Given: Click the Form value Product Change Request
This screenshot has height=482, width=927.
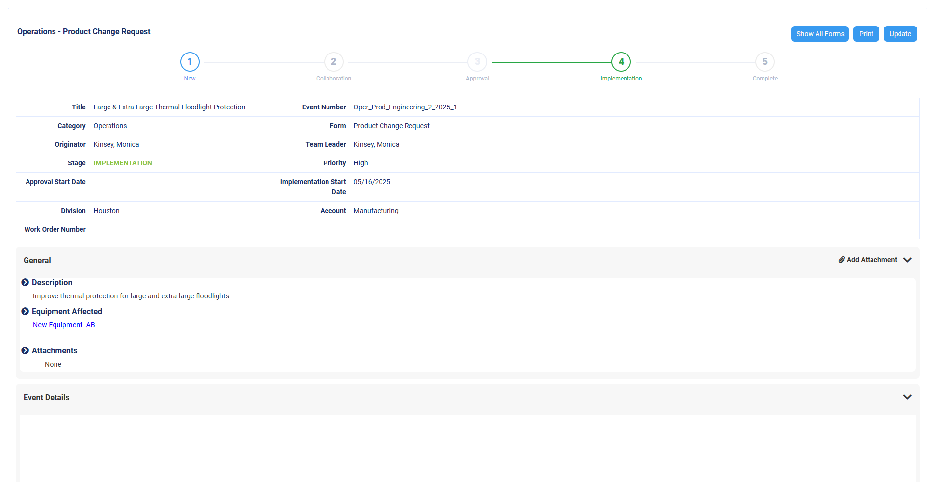Looking at the screenshot, I should (391, 126).
